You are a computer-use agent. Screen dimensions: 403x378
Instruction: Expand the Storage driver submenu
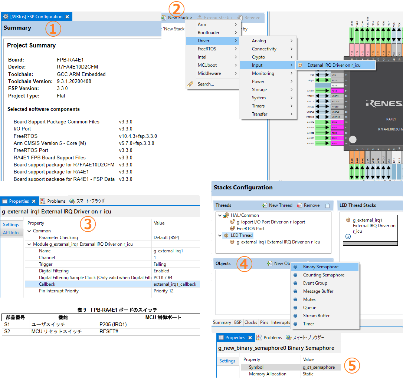coord(268,90)
